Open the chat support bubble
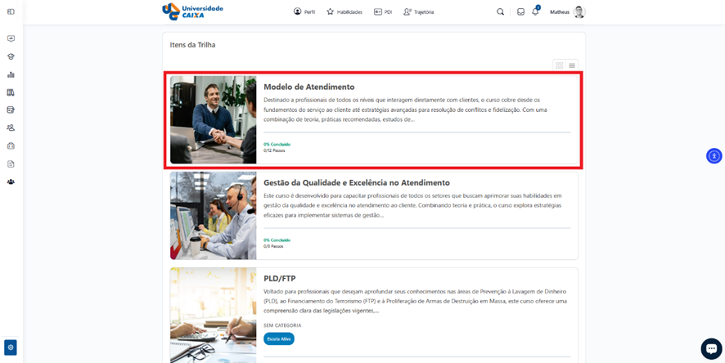The width and height of the screenshot is (725, 363). click(x=711, y=348)
